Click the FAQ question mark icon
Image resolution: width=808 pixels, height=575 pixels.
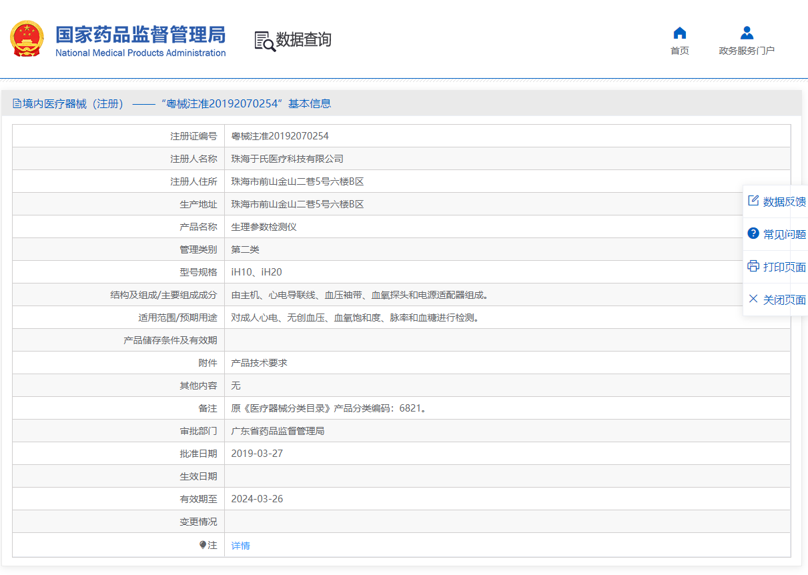click(753, 233)
